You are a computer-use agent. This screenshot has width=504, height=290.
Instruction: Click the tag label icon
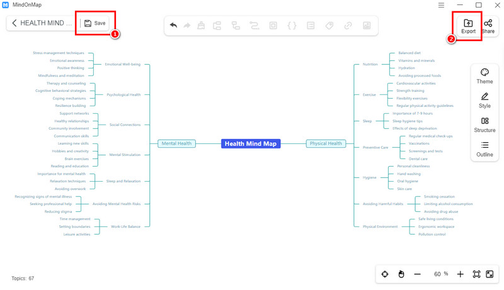point(329,26)
